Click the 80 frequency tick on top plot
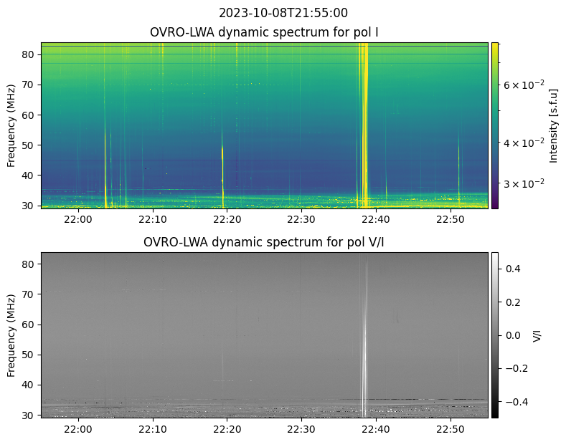Image resolution: width=566 pixels, height=442 pixels. [30, 54]
